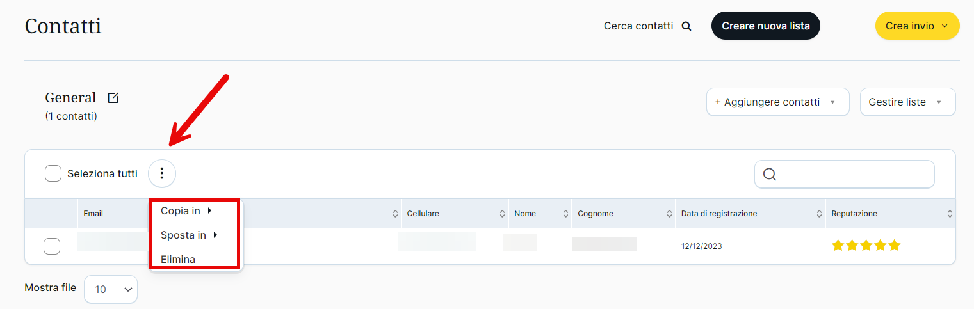Sort by Data di registrazione column
The width and height of the screenshot is (974, 309).
[820, 214]
